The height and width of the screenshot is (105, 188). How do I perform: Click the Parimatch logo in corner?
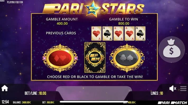pyautogui.click(x=172, y=103)
